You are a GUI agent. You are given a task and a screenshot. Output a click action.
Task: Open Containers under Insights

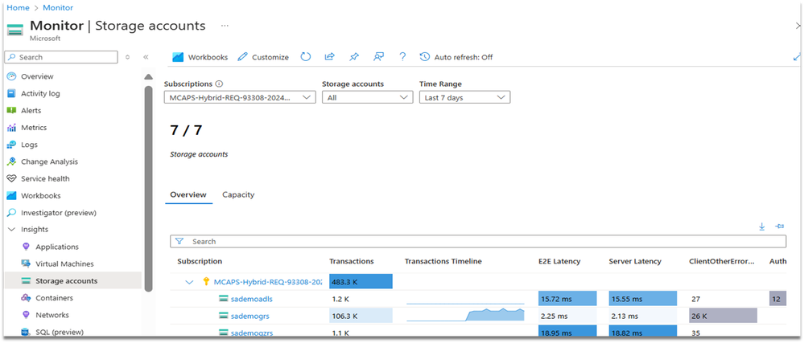[54, 298]
